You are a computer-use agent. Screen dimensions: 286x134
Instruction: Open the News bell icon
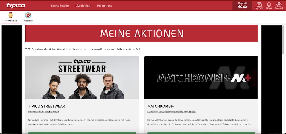(x=269, y=4)
